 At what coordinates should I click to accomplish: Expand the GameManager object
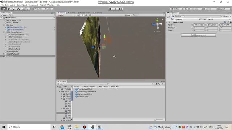(x=3, y=54)
